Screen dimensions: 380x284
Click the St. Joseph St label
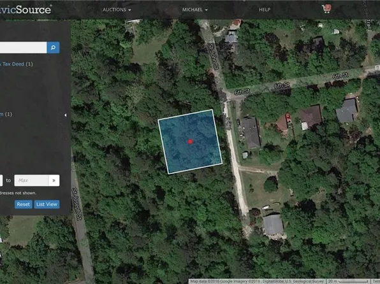(77, 204)
